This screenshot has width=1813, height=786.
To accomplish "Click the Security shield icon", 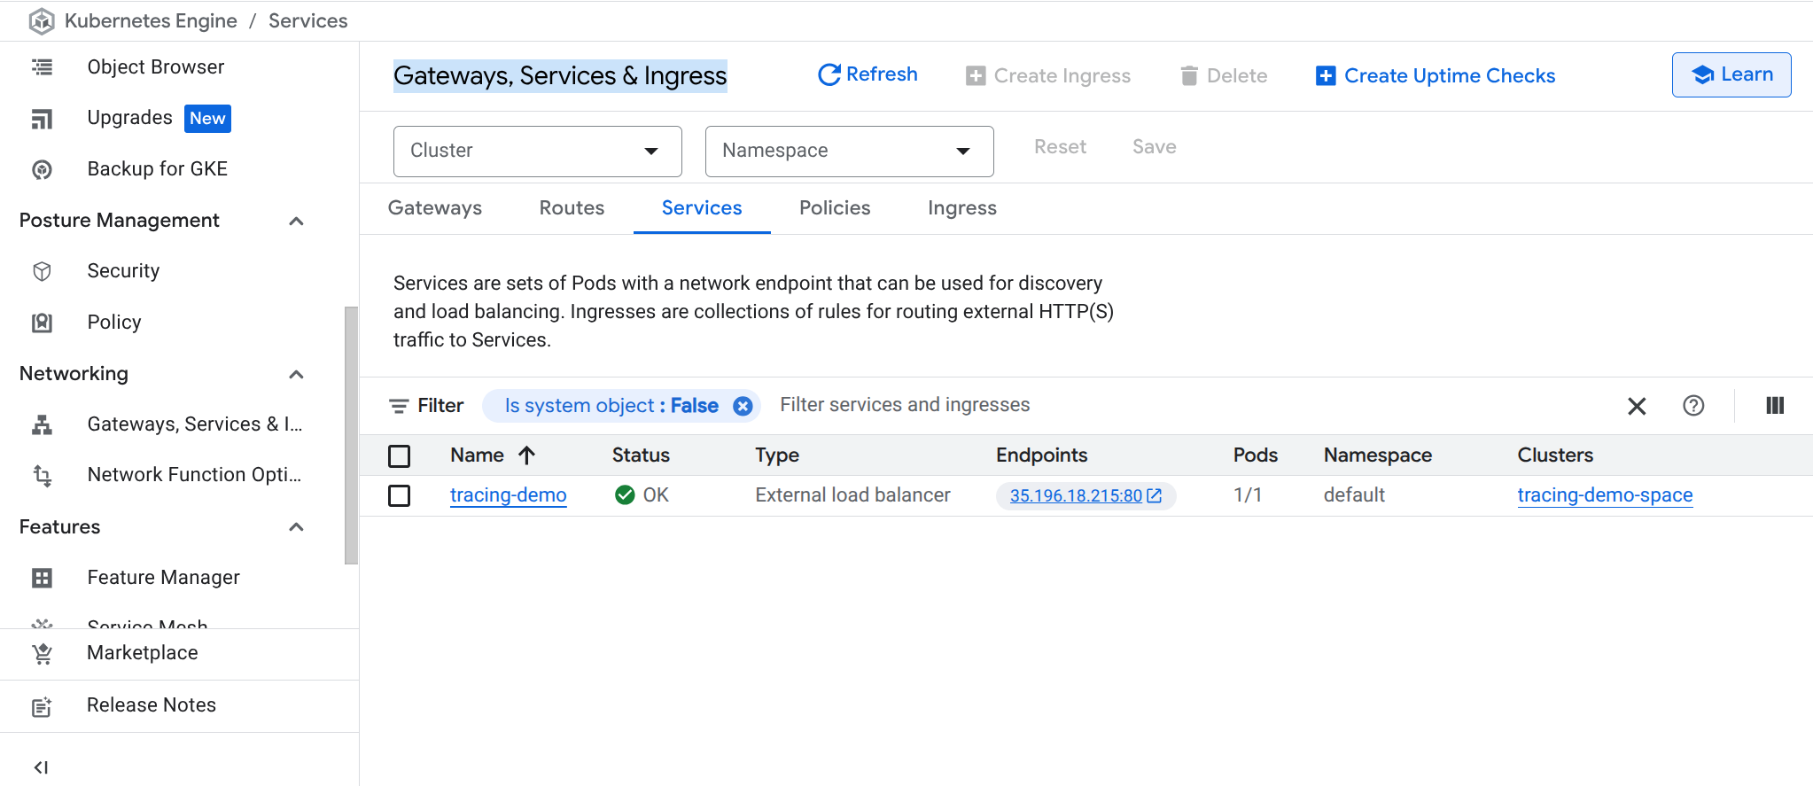I will (42, 271).
